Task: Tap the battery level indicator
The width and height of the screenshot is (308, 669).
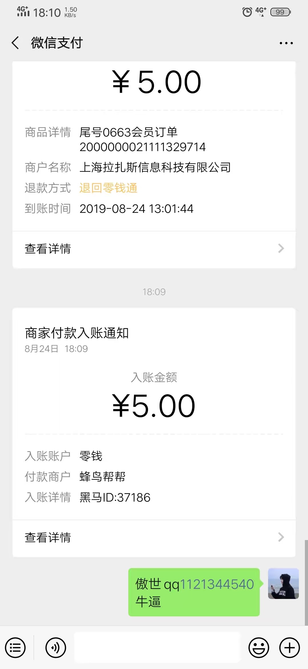Action: 280,12
